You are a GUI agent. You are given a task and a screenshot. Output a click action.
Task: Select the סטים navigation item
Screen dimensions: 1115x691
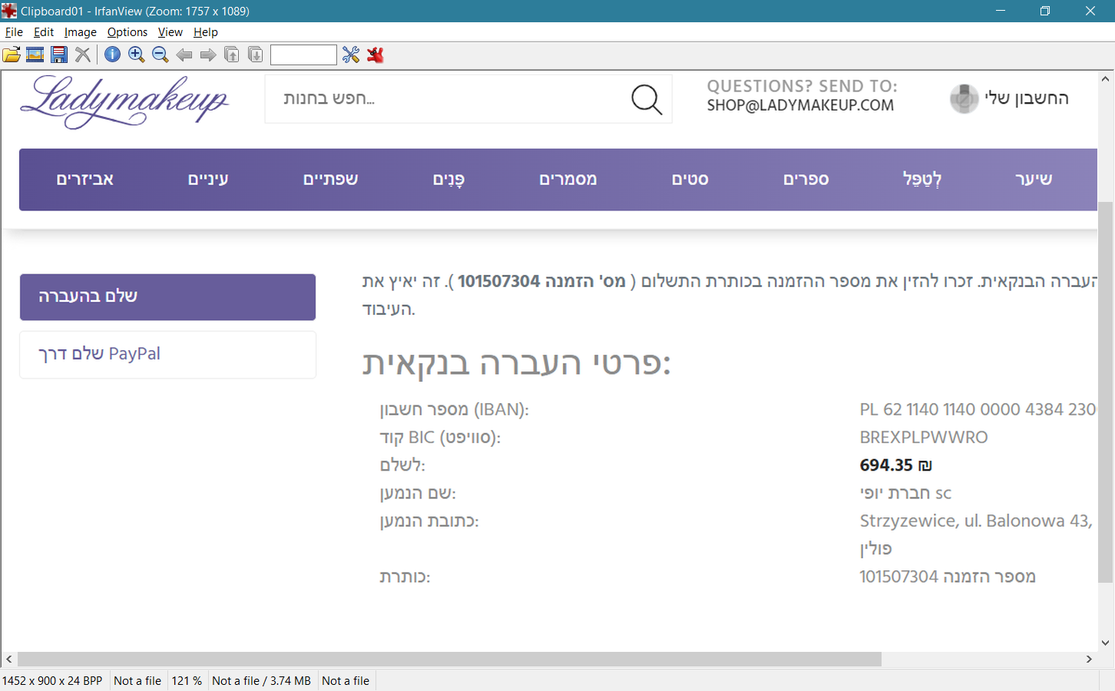690,180
